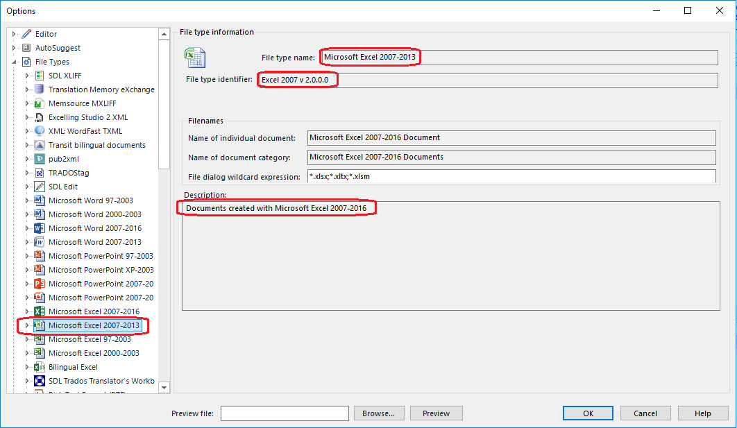Collapse the File Types tree node
This screenshot has height=428, width=737.
[x=14, y=62]
